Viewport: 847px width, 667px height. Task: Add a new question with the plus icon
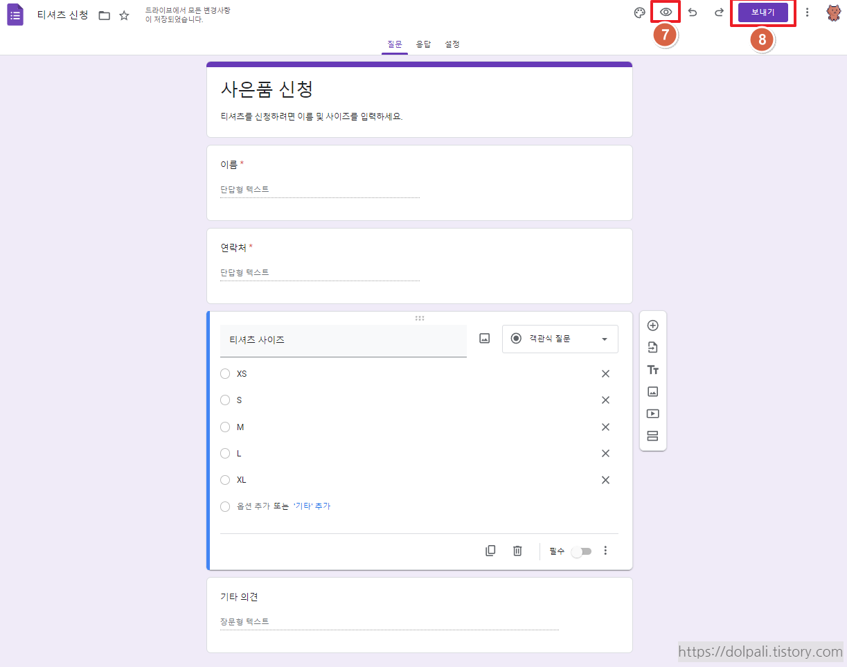click(652, 324)
